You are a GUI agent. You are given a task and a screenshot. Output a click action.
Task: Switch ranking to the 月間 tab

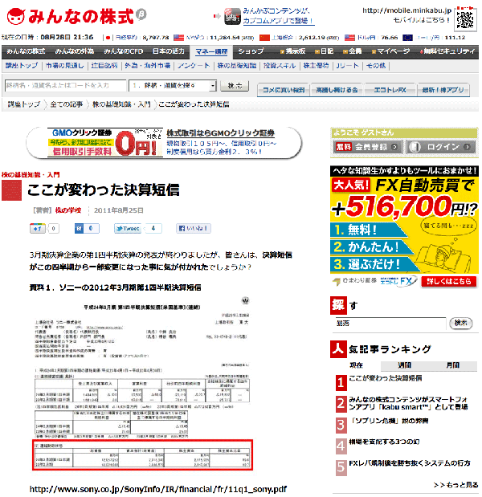(x=452, y=364)
